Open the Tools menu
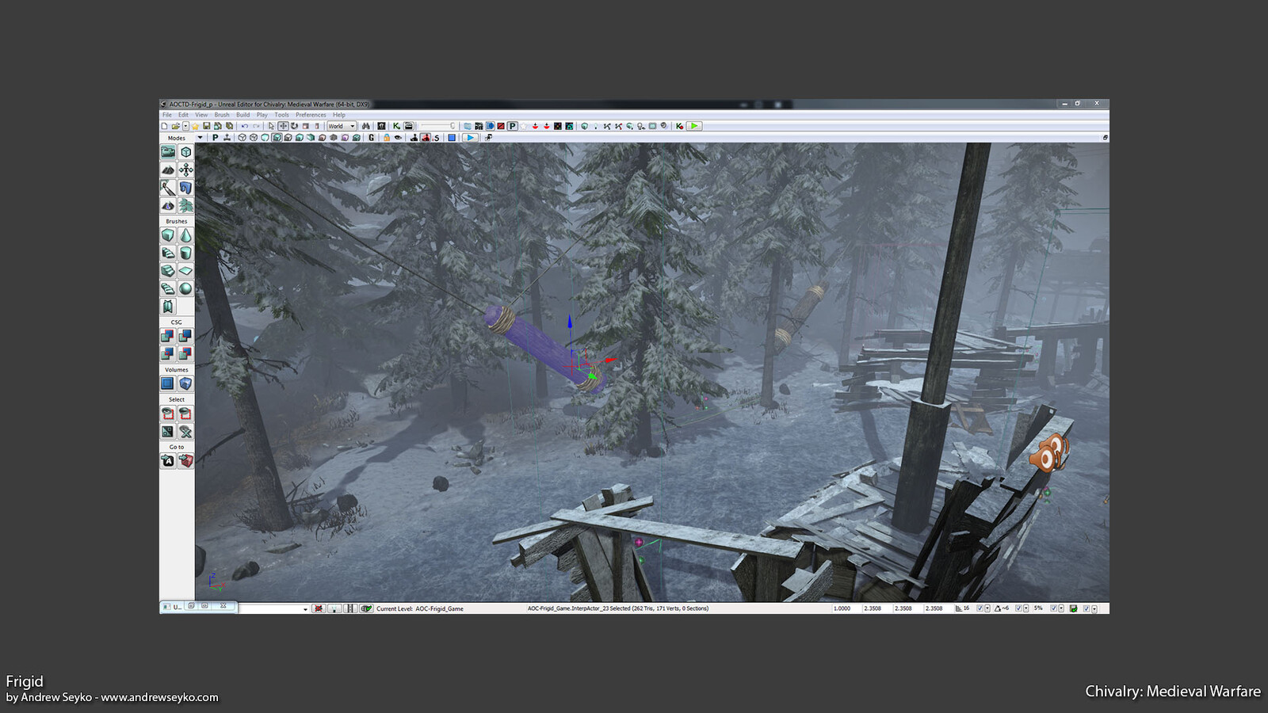 pos(281,115)
